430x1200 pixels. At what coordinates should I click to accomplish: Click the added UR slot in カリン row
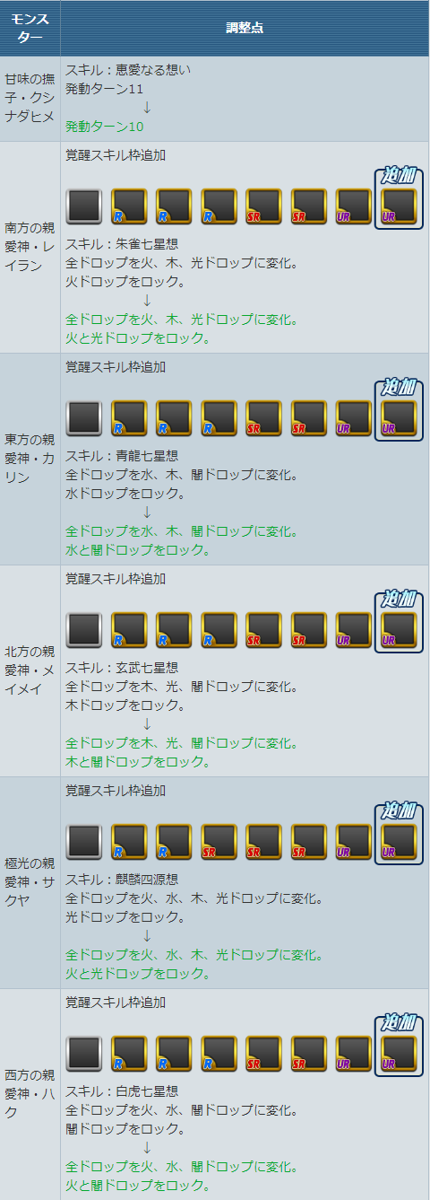(399, 417)
